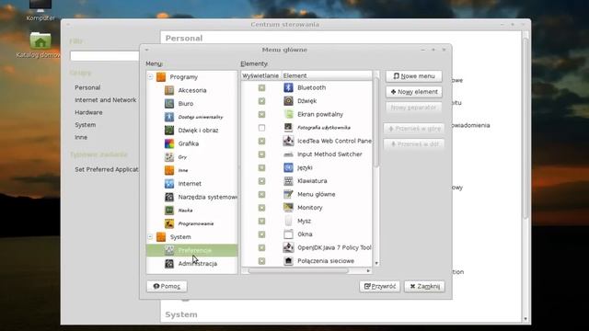Click the Pomoc button
589x331 pixels.
click(x=167, y=286)
